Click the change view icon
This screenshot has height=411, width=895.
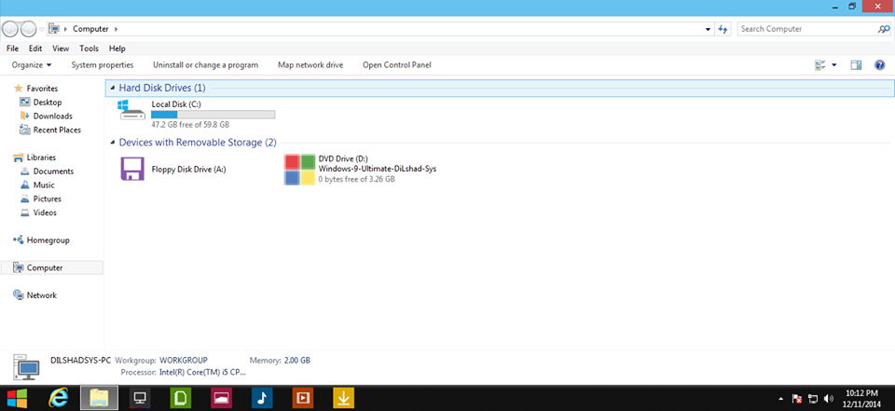[x=820, y=65]
